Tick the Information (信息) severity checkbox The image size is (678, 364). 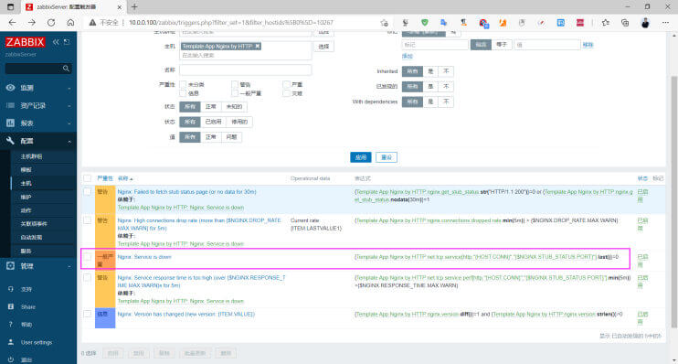click(x=183, y=93)
